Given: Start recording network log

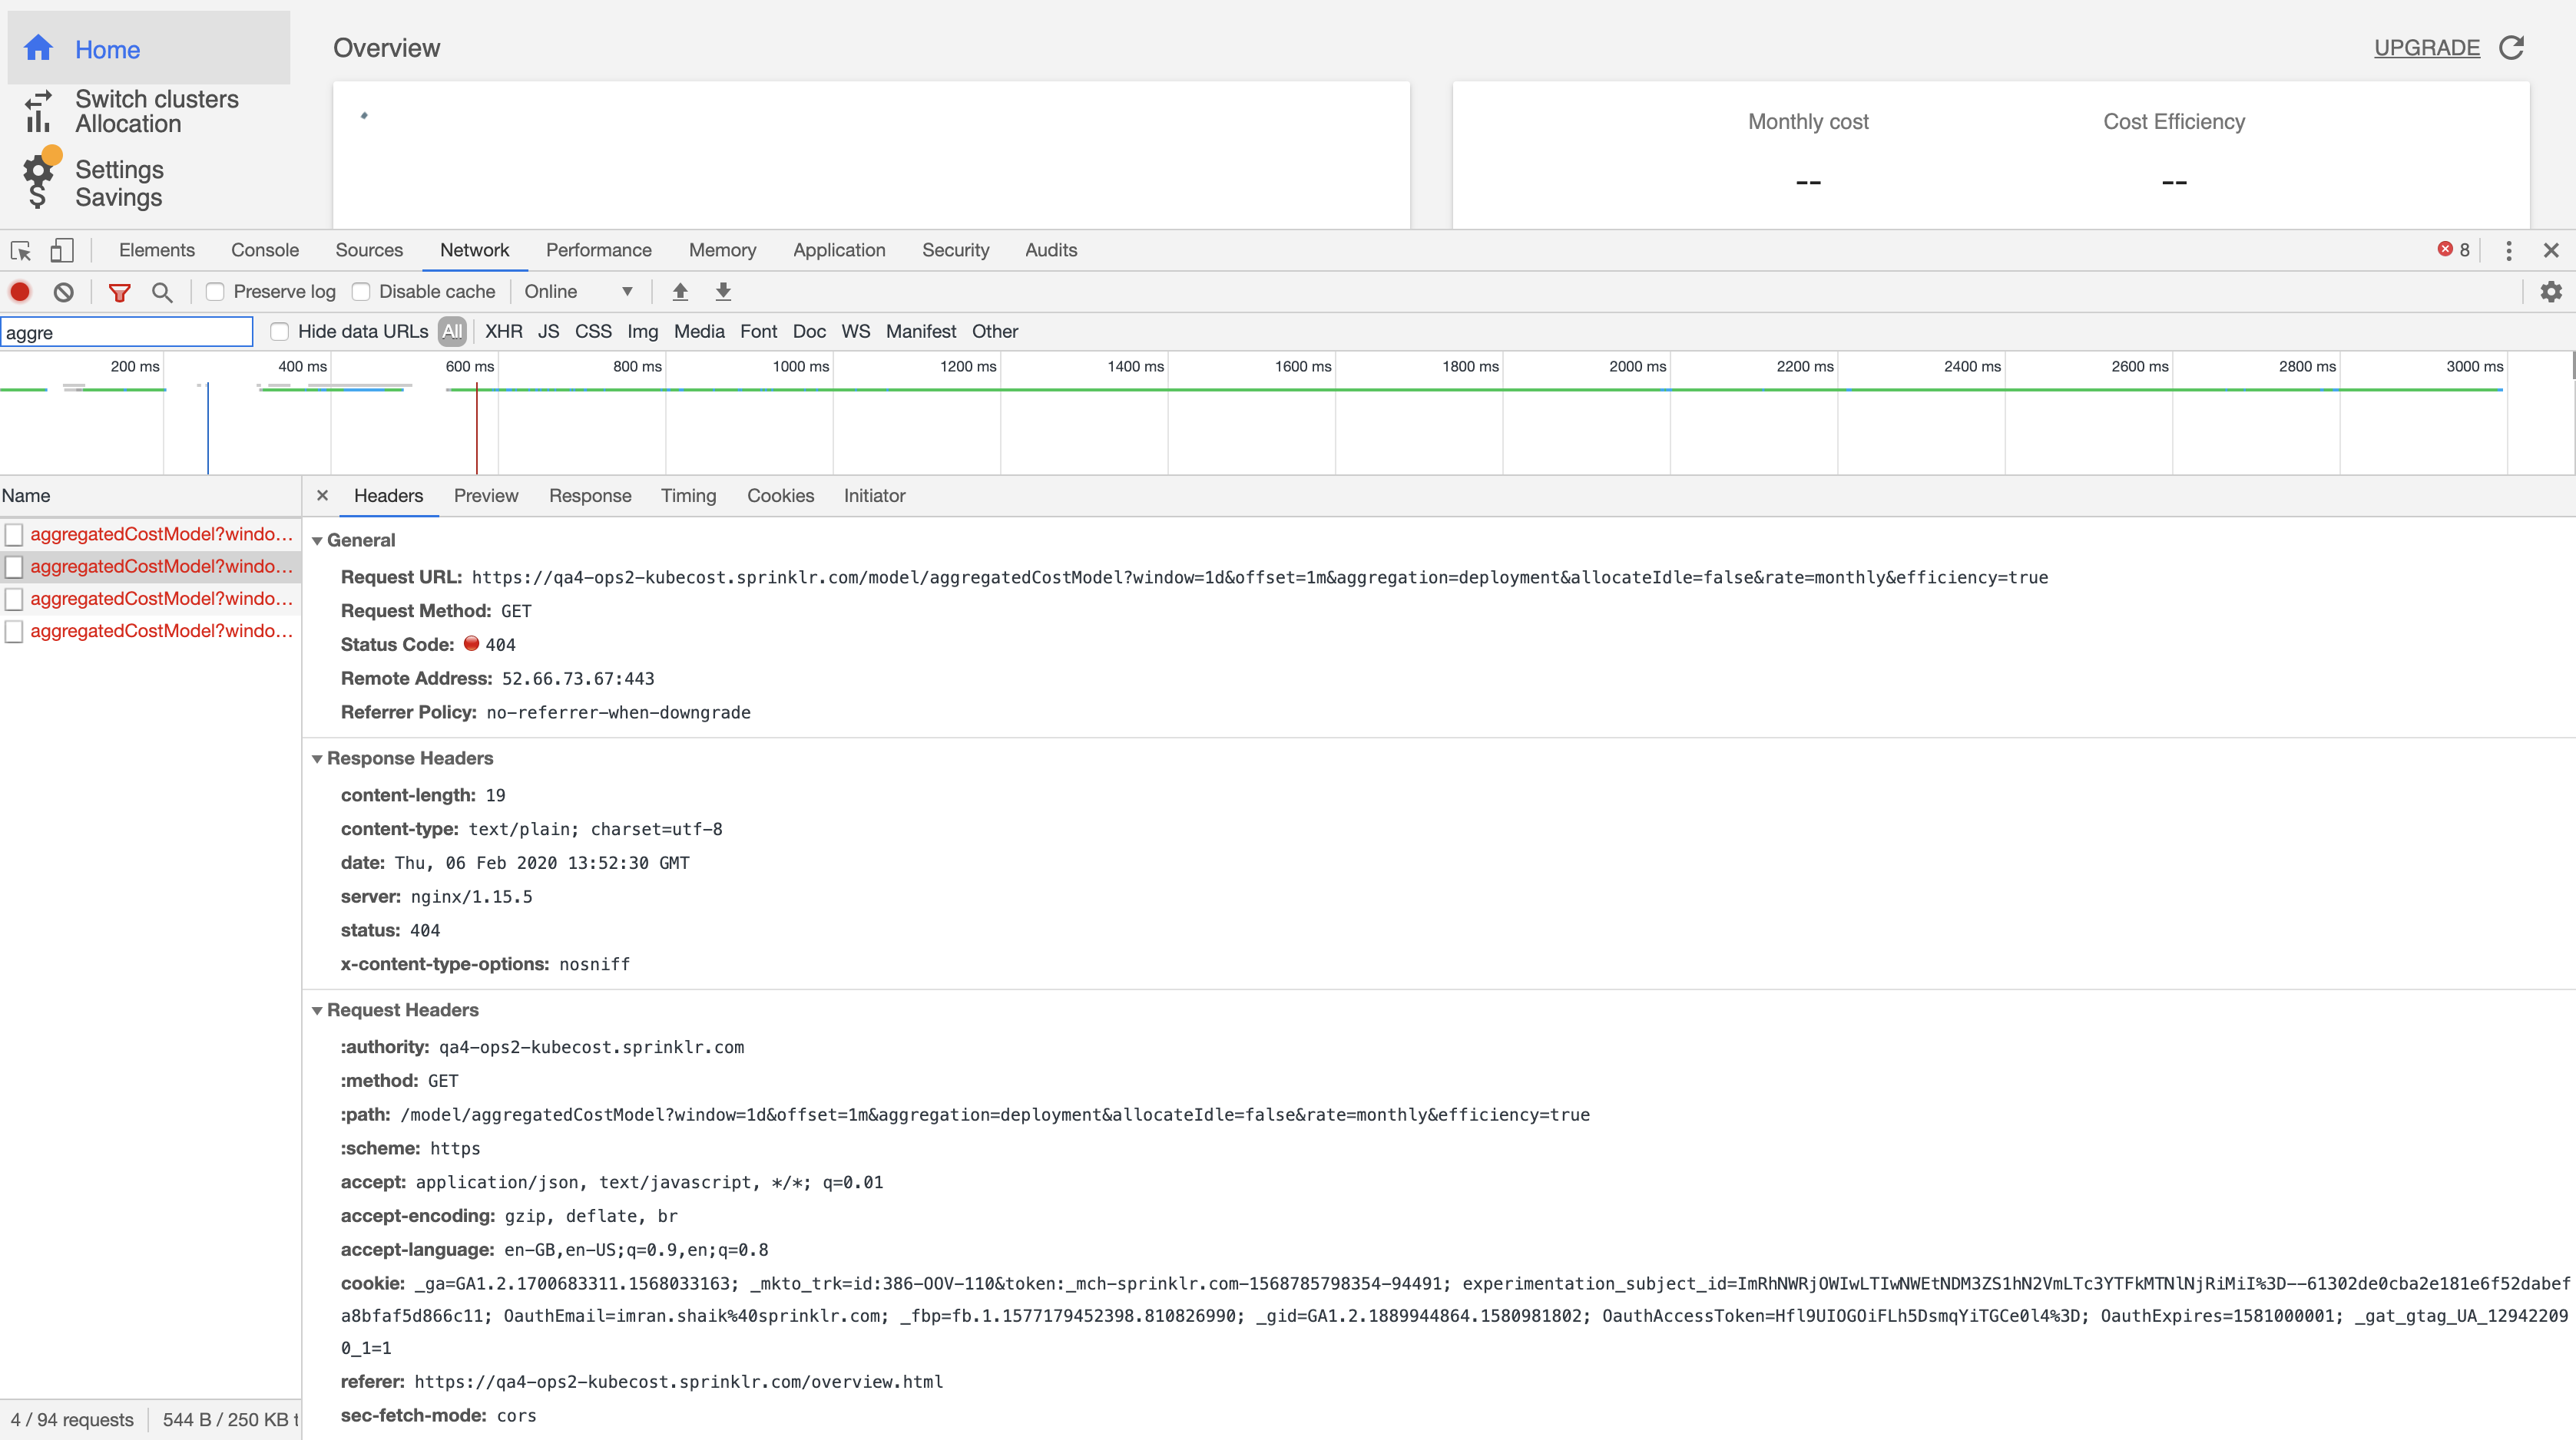Looking at the screenshot, I should pyautogui.click(x=20, y=292).
